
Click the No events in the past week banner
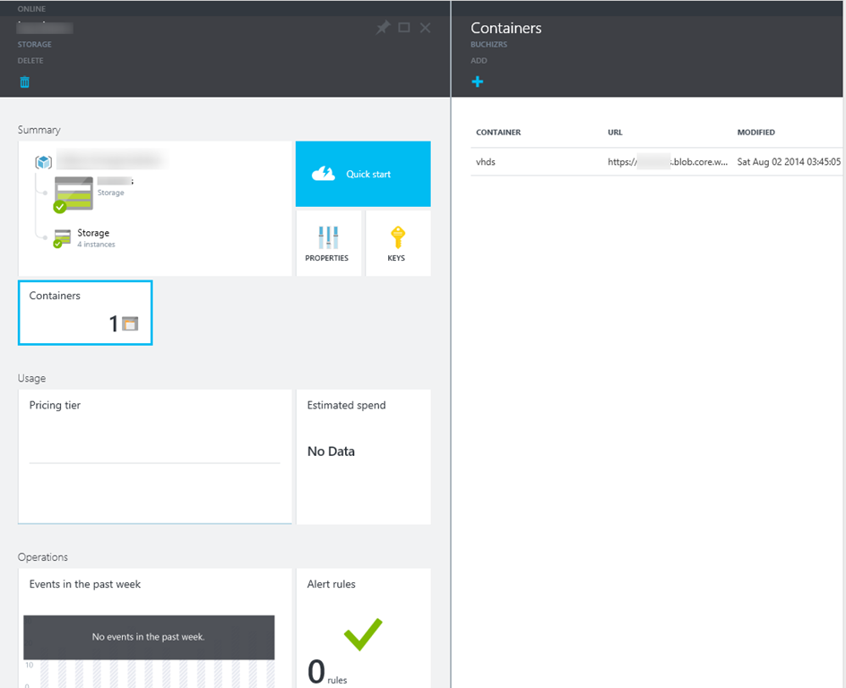149,637
